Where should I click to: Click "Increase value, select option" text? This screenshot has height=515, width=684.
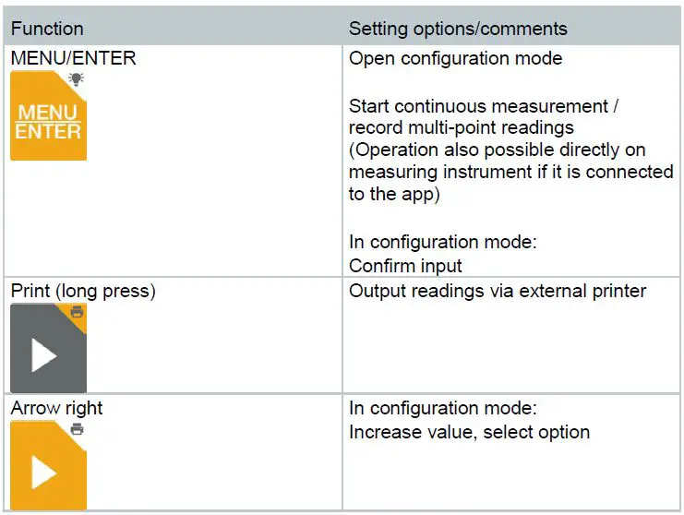pyautogui.click(x=469, y=432)
